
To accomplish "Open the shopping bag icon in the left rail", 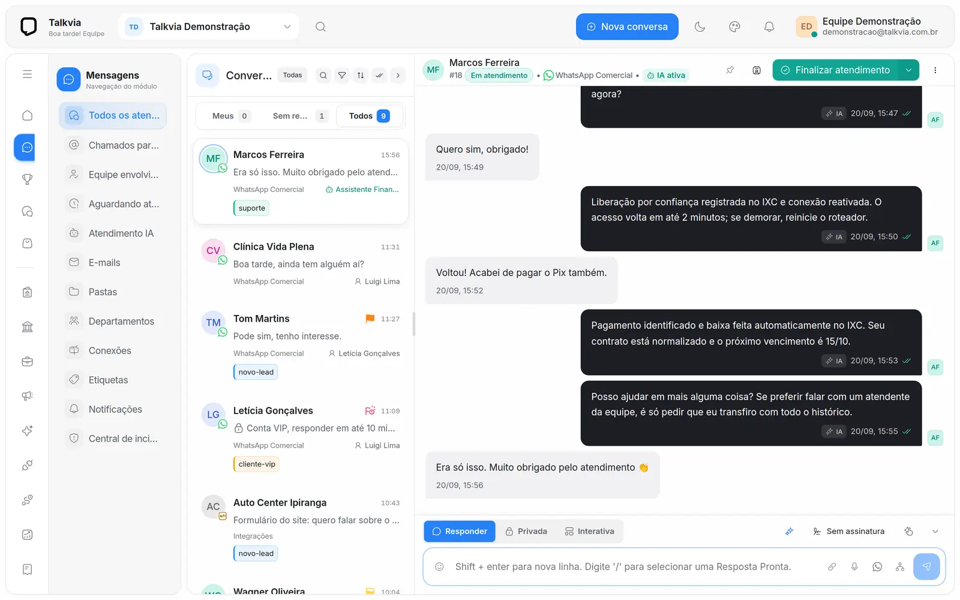I will point(27,243).
